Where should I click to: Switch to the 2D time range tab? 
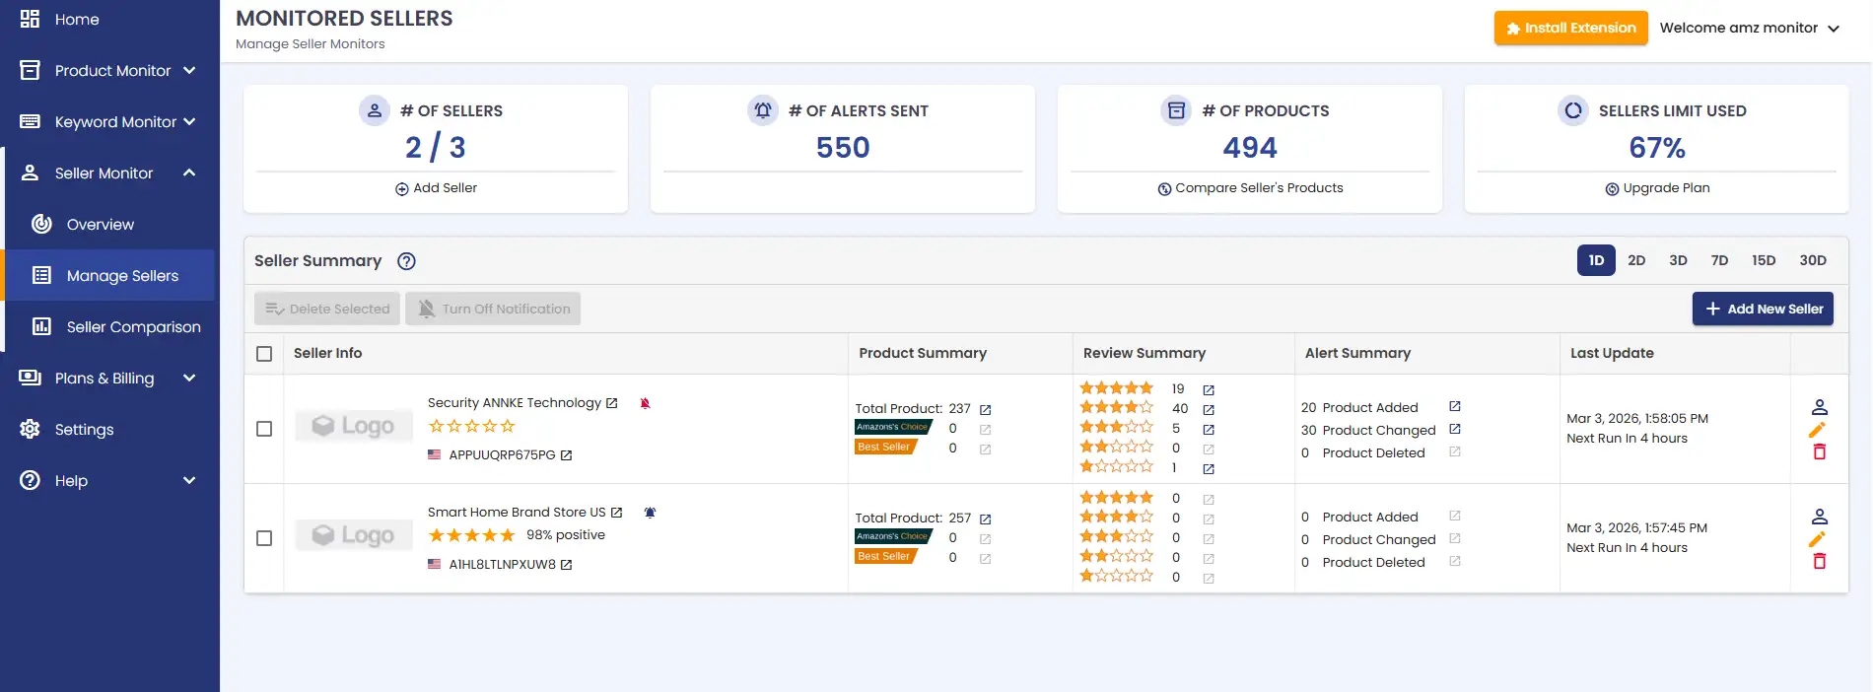1636,260
